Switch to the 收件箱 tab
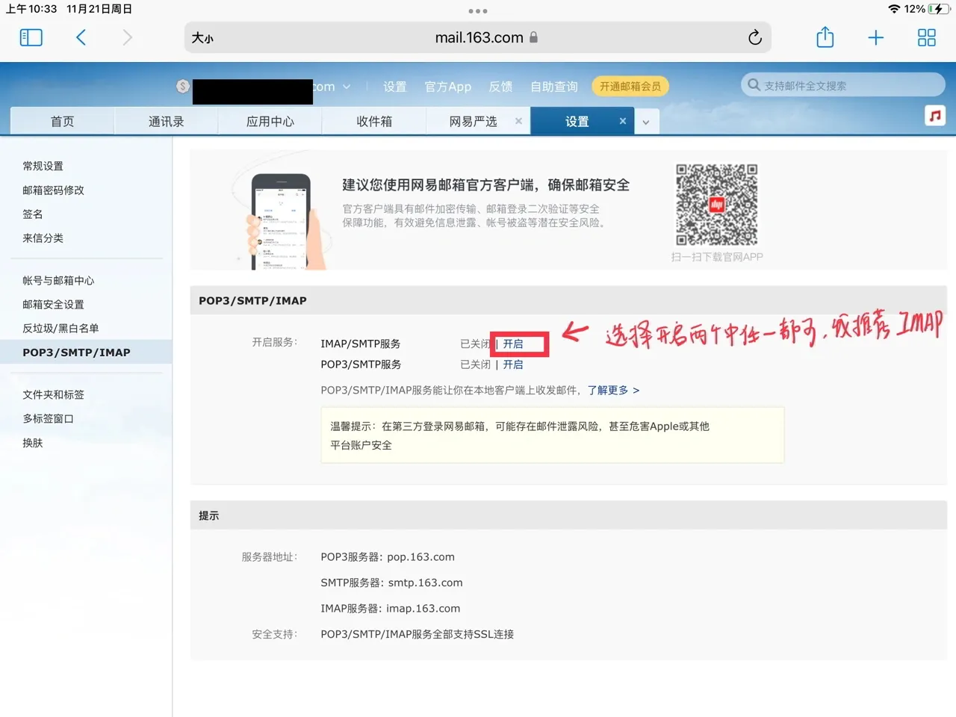Viewport: 956px width, 717px height. pyautogui.click(x=373, y=120)
